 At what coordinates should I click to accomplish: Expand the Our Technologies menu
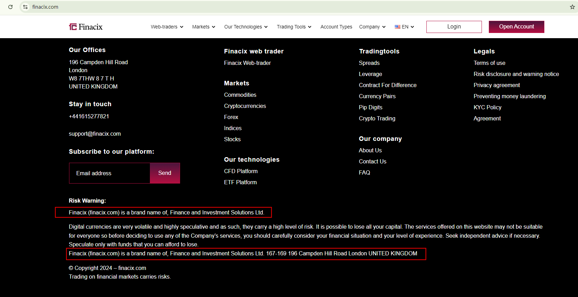pos(246,27)
